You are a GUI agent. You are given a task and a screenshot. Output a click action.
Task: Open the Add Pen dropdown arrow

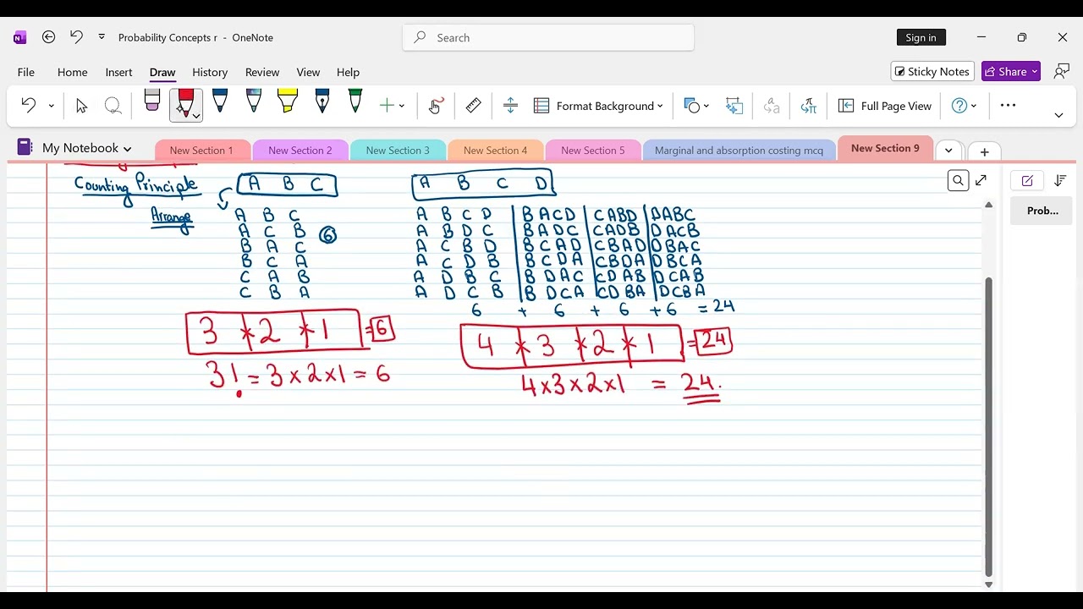[402, 106]
